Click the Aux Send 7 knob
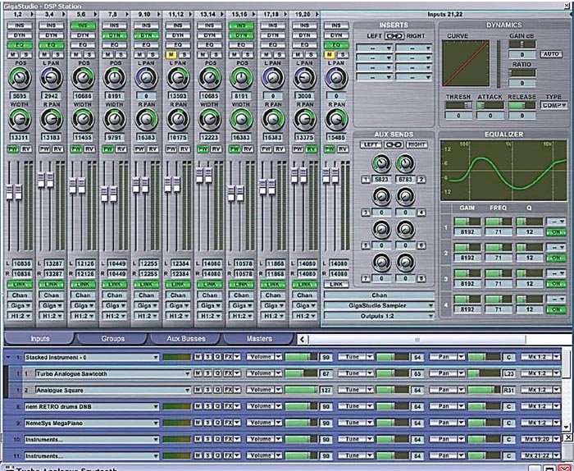This screenshot has height=471, width=574. click(381, 263)
